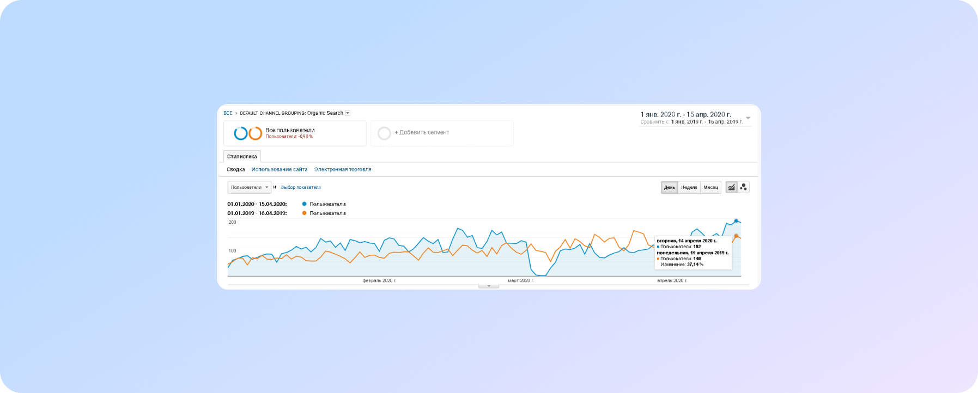The image size is (978, 393).
Task: Click the февраль 2020 г. axis label
Action: pos(379,280)
